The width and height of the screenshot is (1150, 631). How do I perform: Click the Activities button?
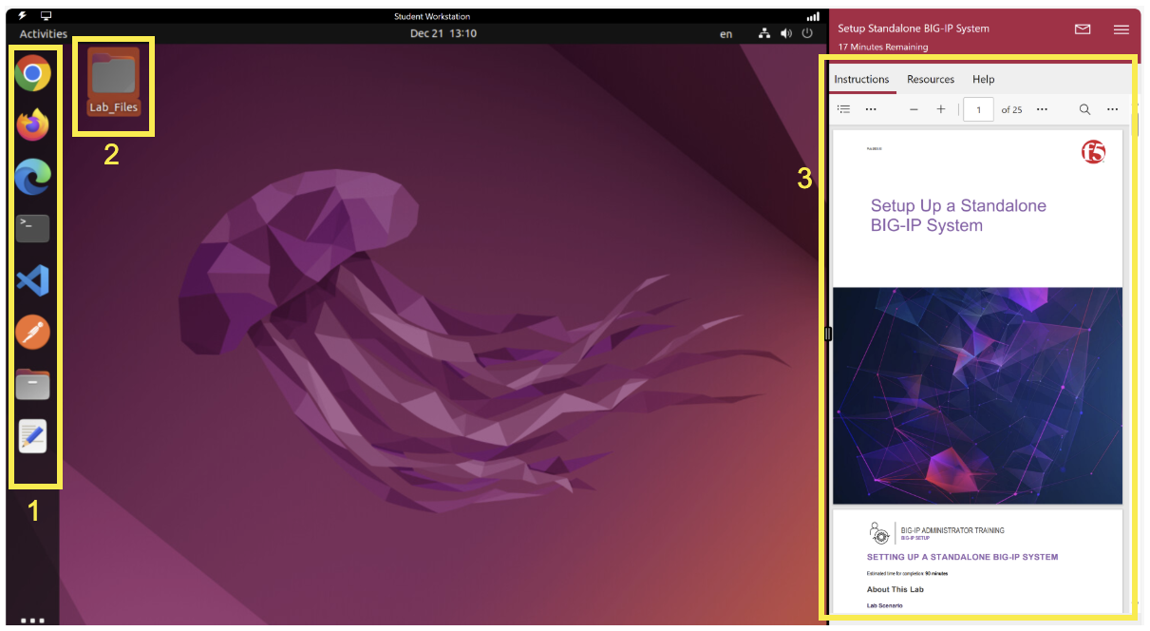(44, 33)
